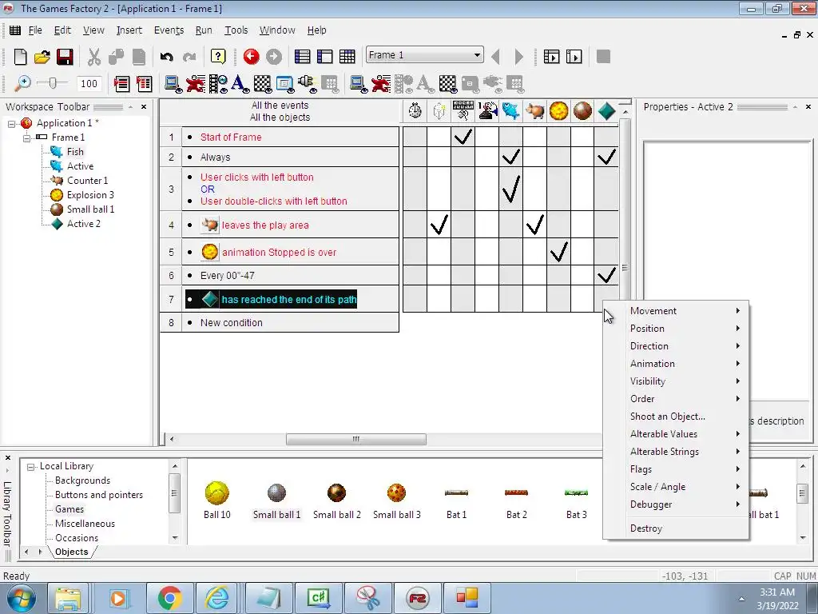Open Snipping Tool in taskbar
The width and height of the screenshot is (818, 614).
(x=368, y=598)
